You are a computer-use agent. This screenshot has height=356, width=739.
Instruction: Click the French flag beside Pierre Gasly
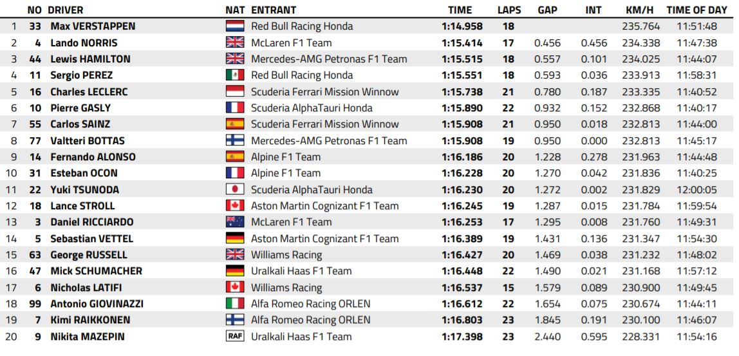[x=235, y=108]
